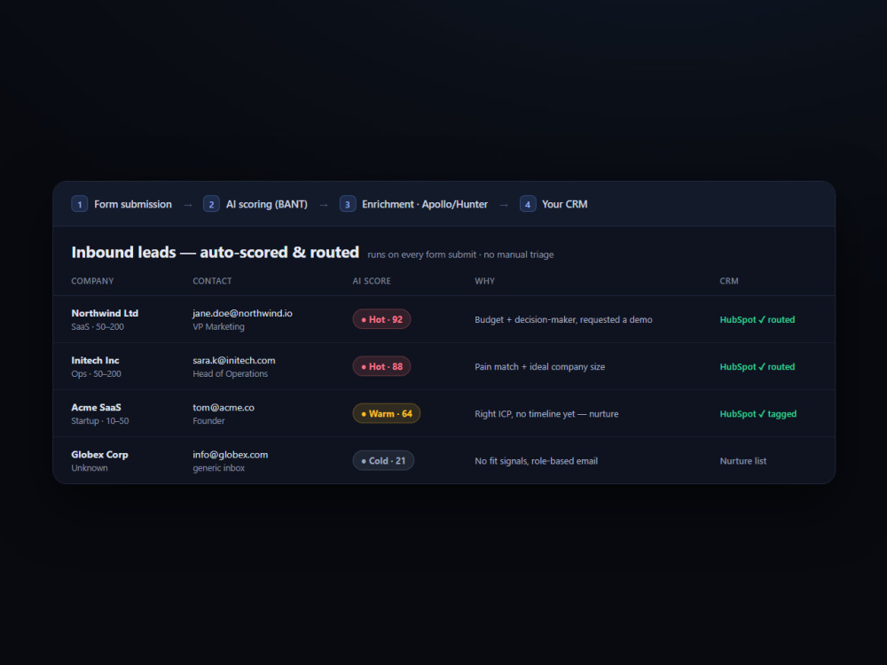
Task: Open the Acme SaaS company name
Action: point(96,407)
